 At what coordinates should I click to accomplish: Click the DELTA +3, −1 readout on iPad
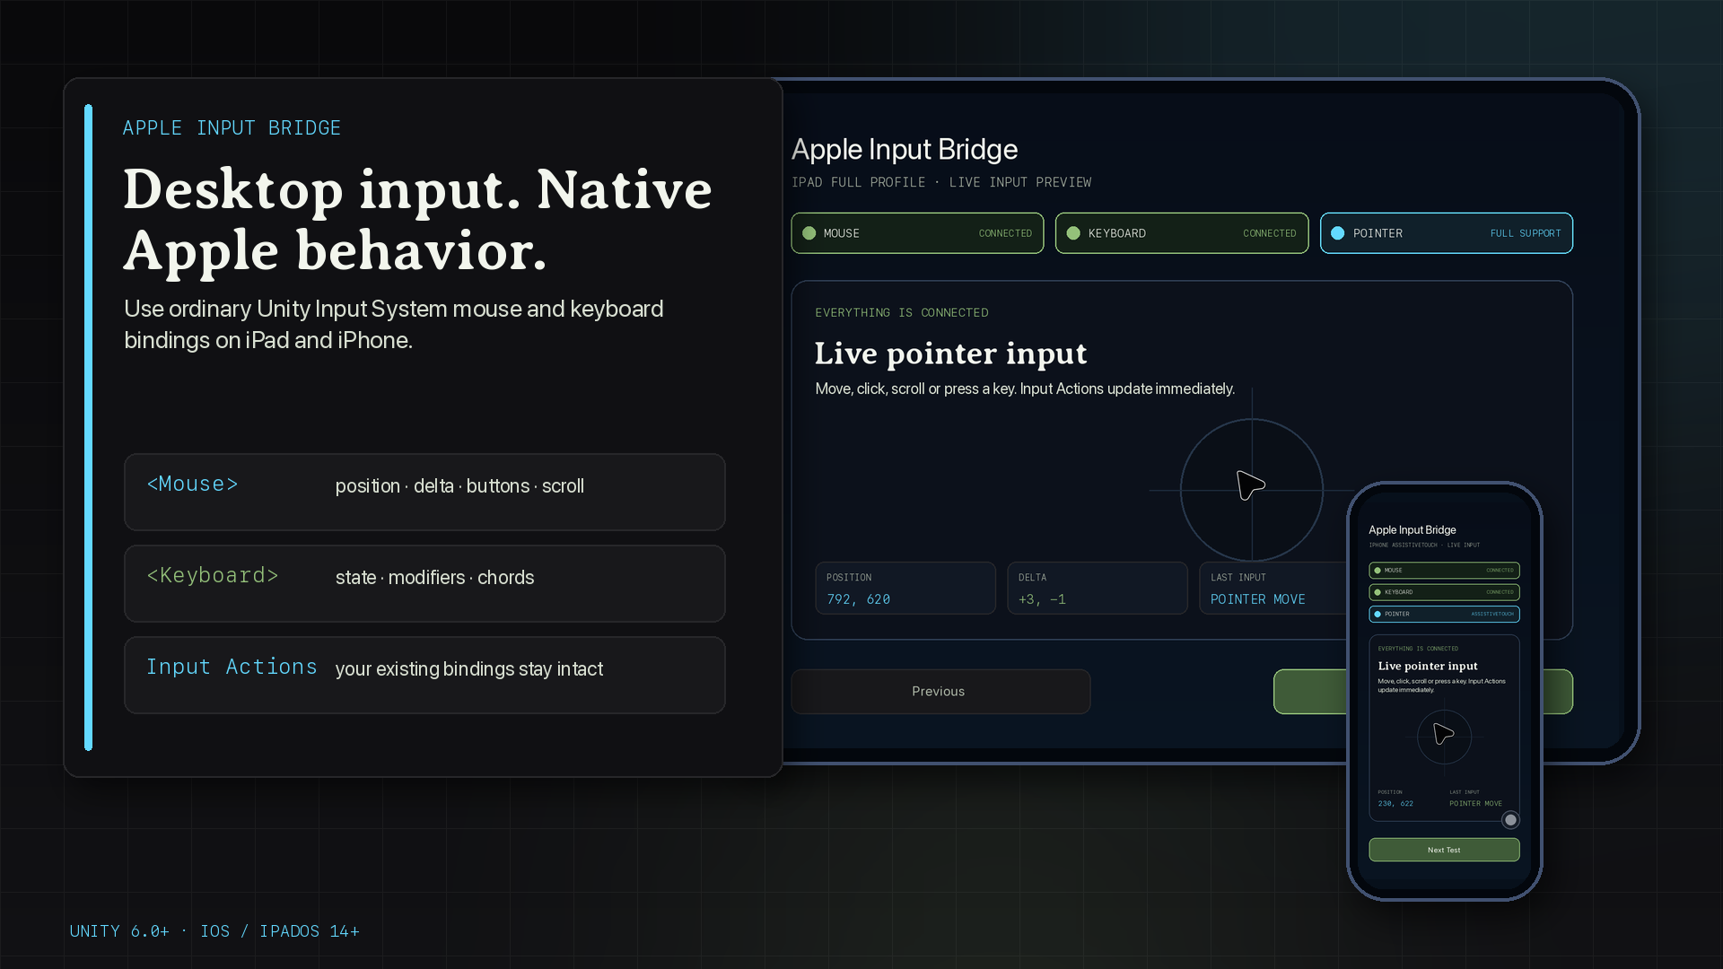pos(1097,589)
